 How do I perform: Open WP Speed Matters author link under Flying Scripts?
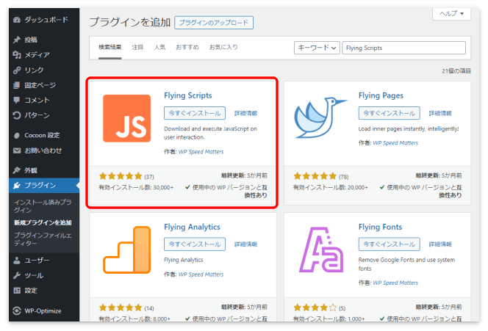pyautogui.click(x=201, y=152)
